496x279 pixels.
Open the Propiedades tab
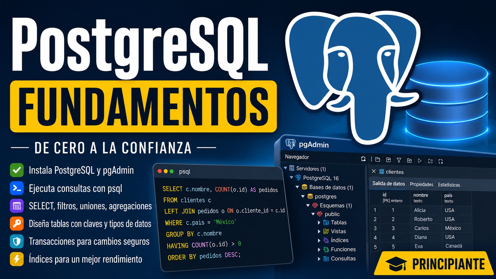[x=422, y=184]
